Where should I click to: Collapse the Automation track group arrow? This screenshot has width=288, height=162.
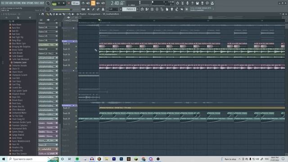point(74,105)
